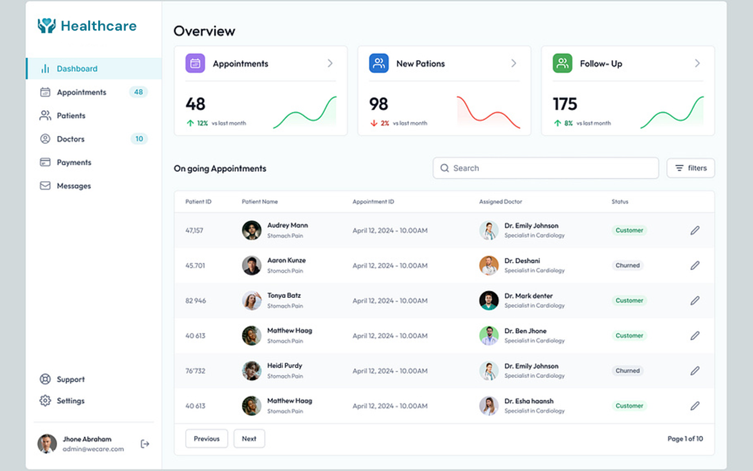753x471 pixels.
Task: Select the Doctors icon in sidebar
Action: point(45,139)
